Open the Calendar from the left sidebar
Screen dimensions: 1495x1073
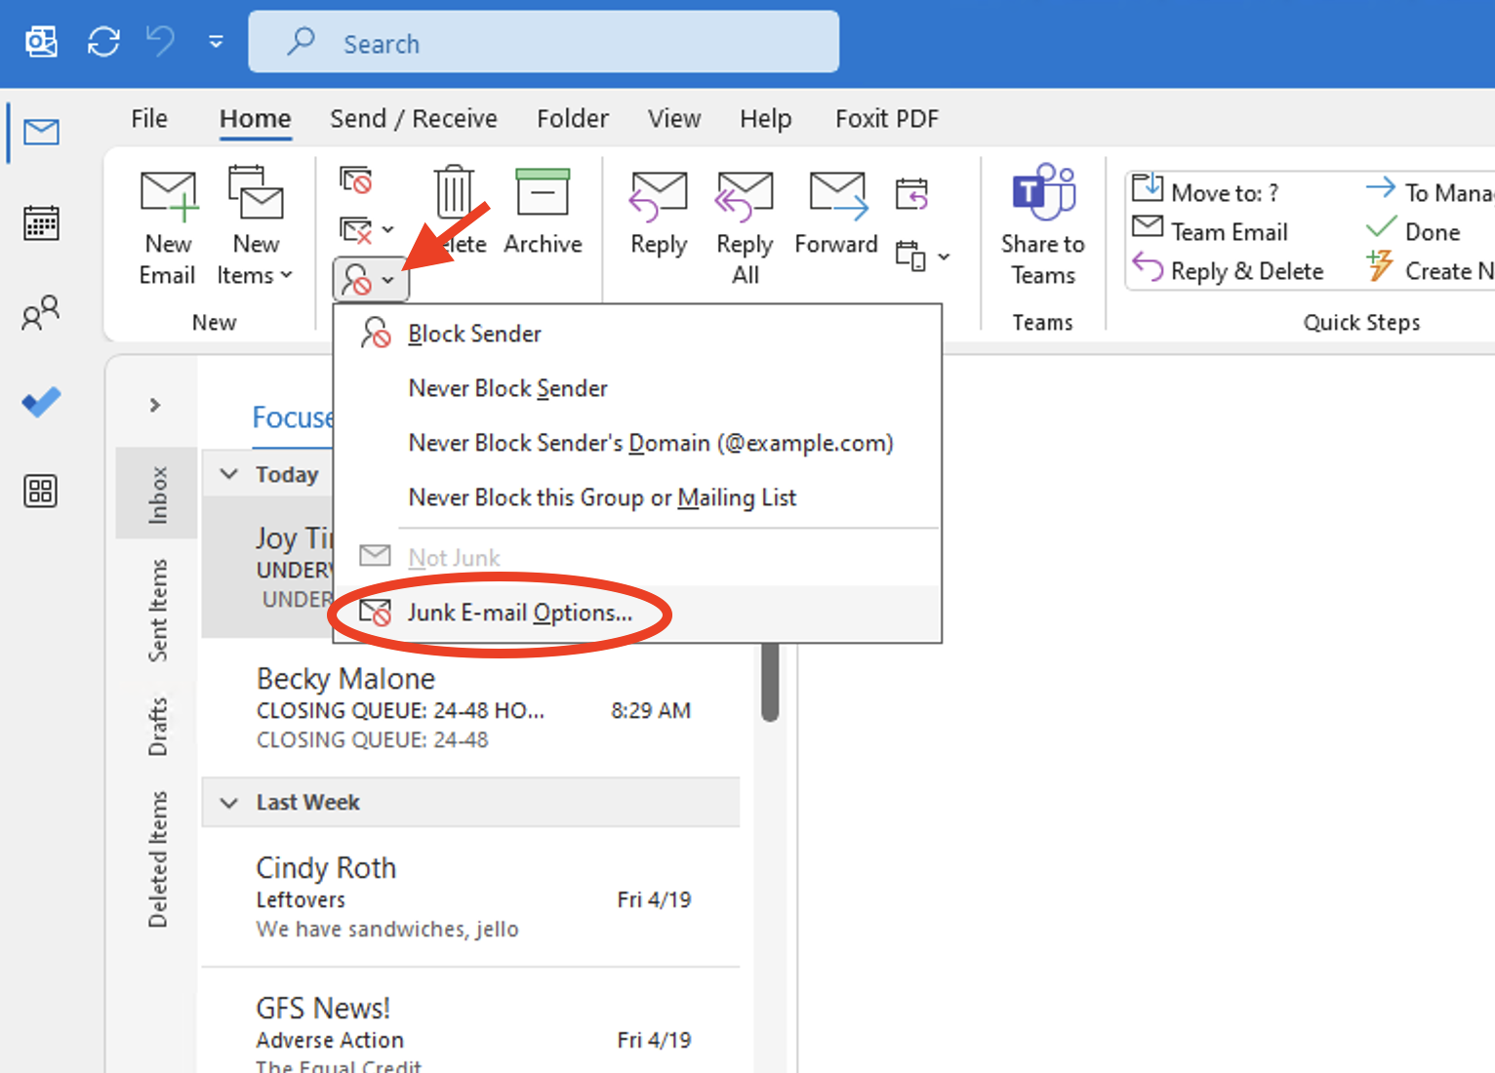(x=40, y=222)
